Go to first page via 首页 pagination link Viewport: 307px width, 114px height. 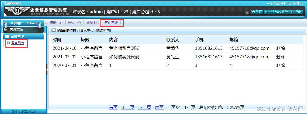coord(113,107)
